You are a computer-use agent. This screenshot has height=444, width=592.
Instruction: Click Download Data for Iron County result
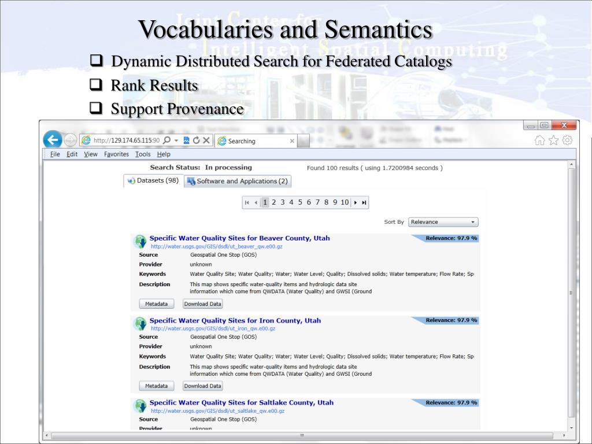203,386
